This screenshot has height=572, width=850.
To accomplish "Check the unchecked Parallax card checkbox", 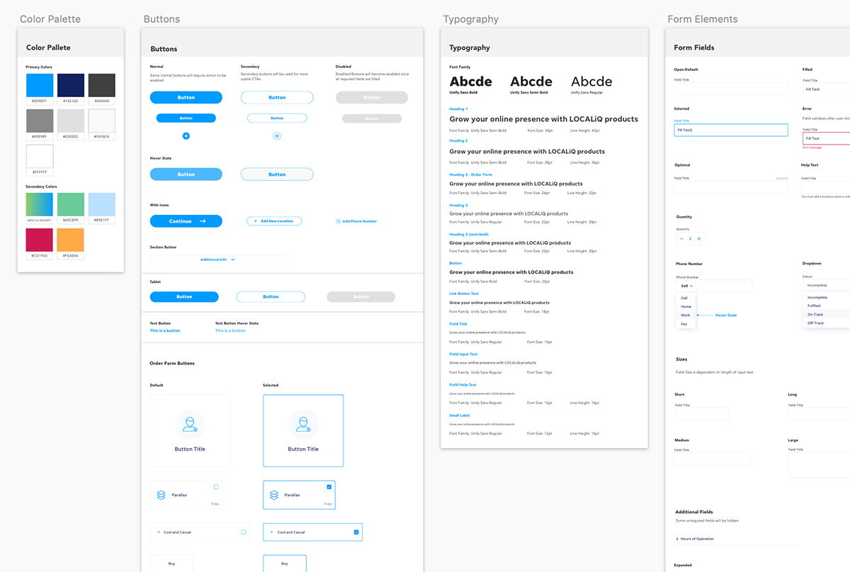I will [x=216, y=487].
